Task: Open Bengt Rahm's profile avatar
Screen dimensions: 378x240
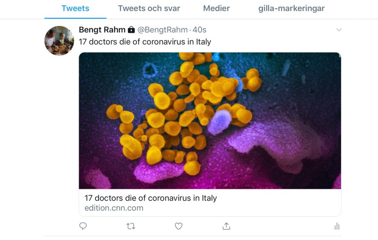Action: [x=59, y=40]
